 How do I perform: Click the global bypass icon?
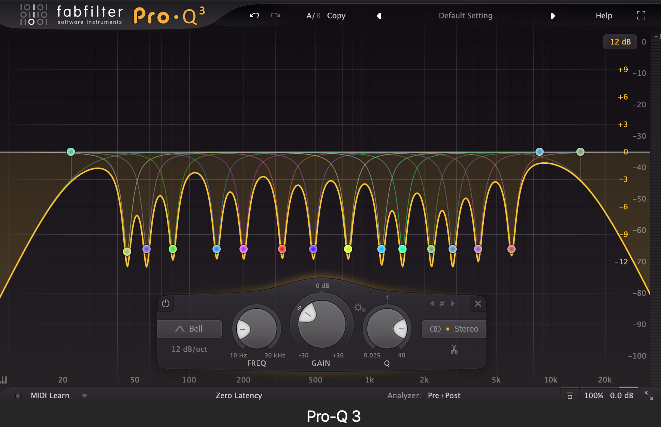coord(570,396)
